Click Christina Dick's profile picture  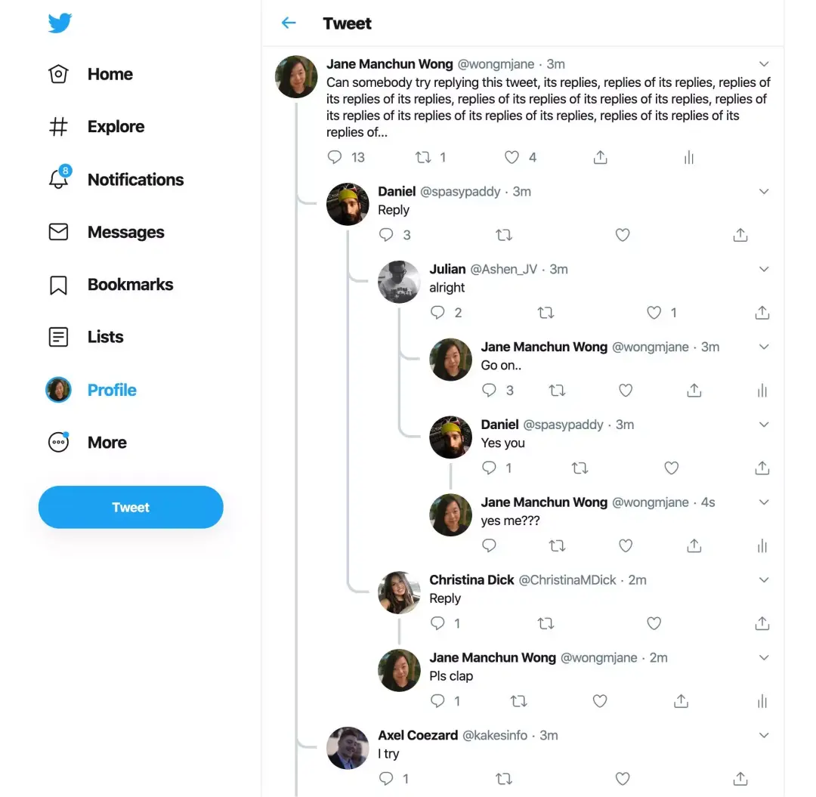tap(399, 592)
